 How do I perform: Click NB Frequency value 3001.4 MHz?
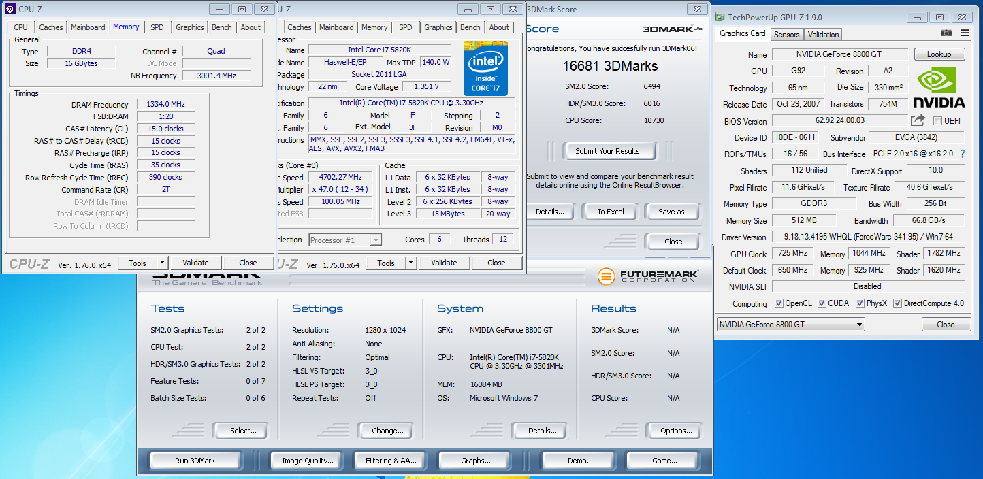point(216,76)
